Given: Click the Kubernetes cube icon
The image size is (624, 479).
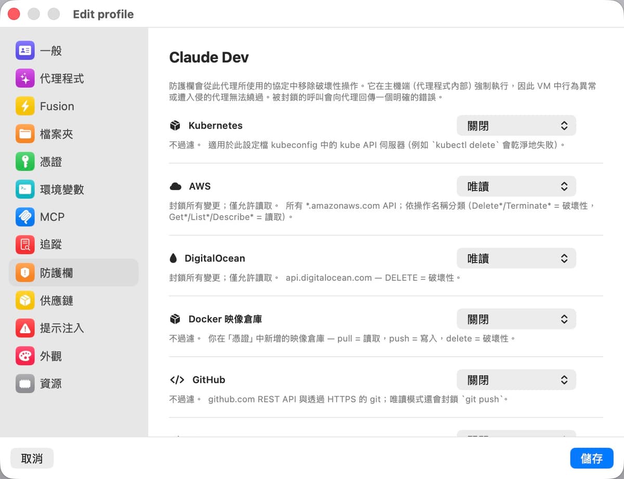Looking at the screenshot, I should (175, 125).
